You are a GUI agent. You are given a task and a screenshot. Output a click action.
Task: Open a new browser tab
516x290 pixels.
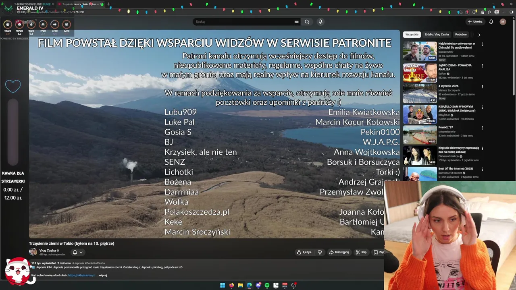click(x=108, y=4)
